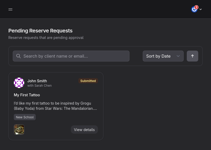Select the hamburger icon in the header
The height and width of the screenshot is (150, 211).
coord(10,9)
